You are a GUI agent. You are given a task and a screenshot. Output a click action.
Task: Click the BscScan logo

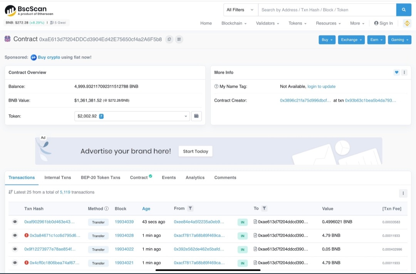(x=29, y=10)
